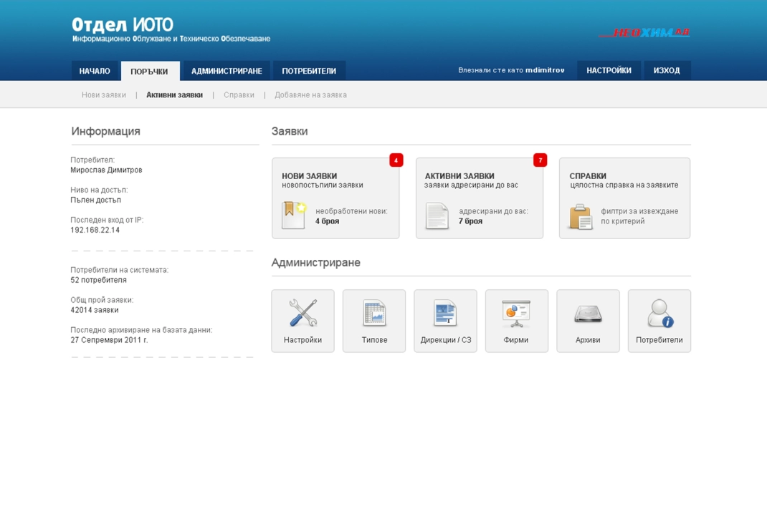Click the Дирекции / СЗ document icon
Screen dimensions: 767x519
[x=445, y=314]
